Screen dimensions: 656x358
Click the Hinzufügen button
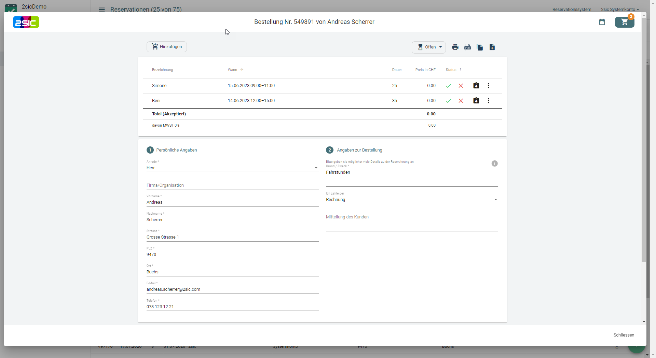(167, 47)
